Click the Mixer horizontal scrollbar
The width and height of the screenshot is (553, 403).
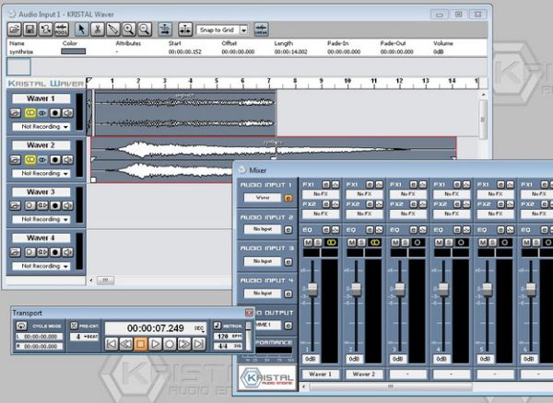pos(391,386)
